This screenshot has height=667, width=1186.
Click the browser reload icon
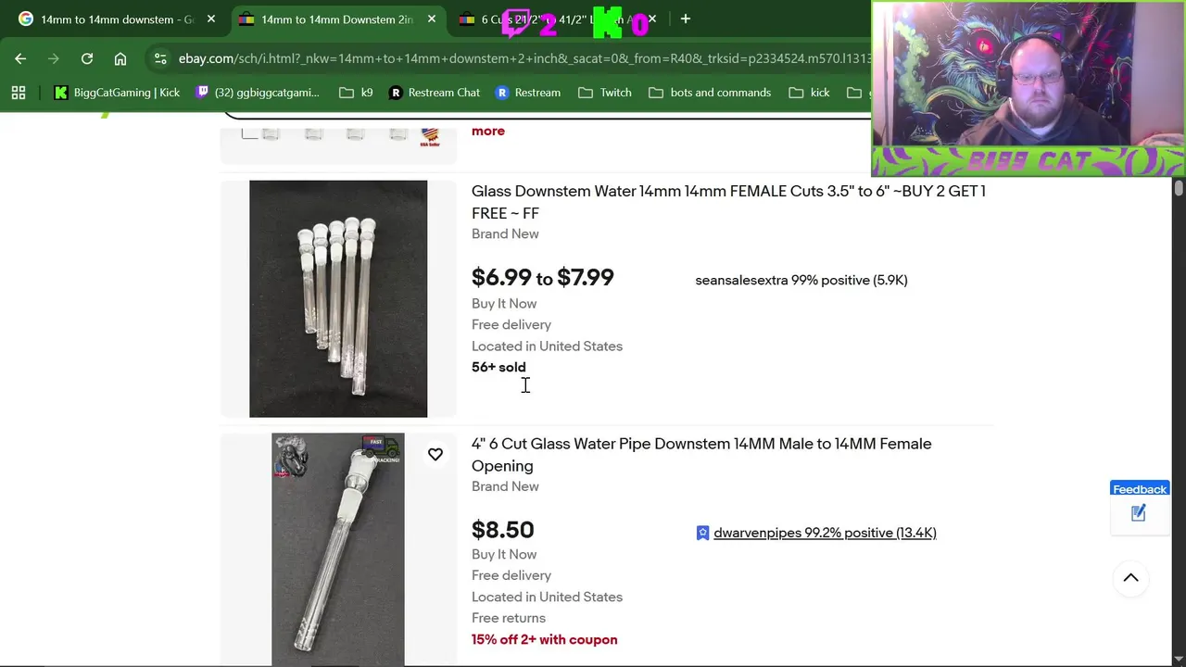tap(87, 58)
